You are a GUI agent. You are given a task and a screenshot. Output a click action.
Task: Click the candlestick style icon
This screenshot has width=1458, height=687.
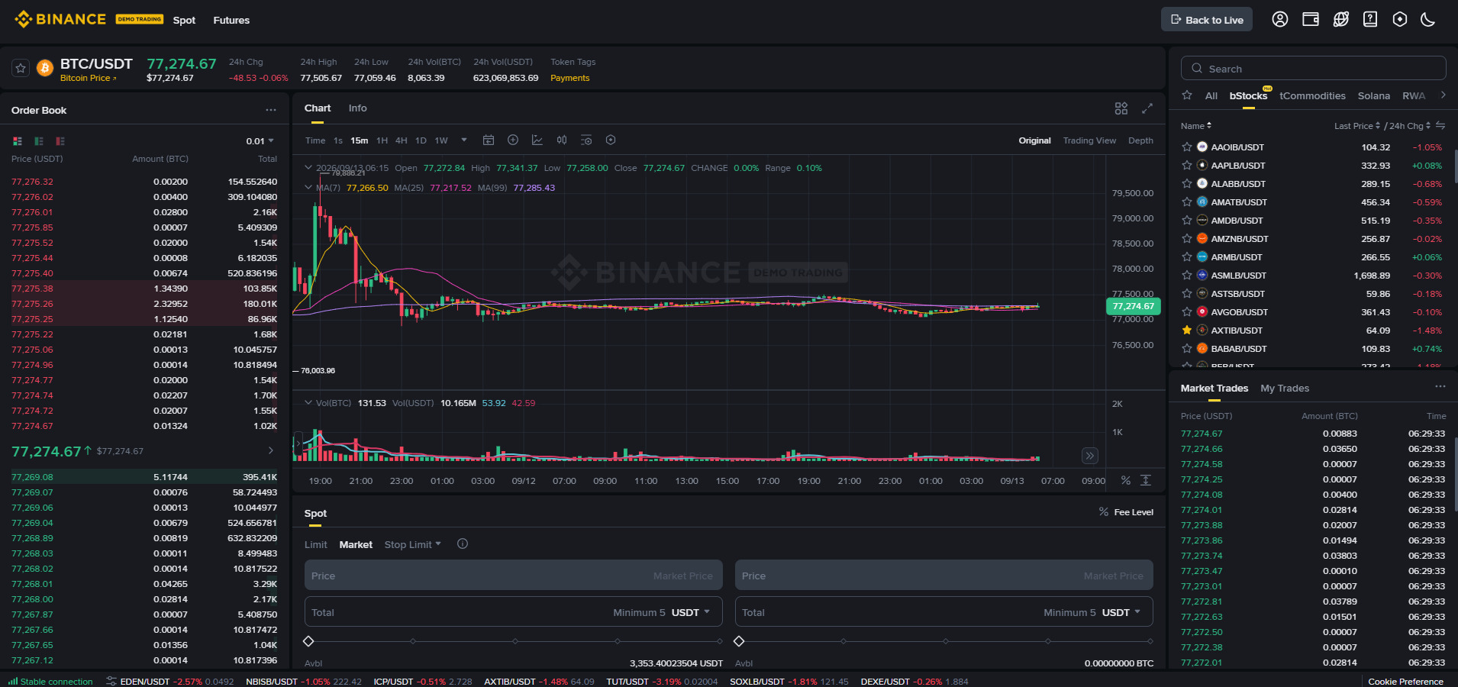point(562,140)
